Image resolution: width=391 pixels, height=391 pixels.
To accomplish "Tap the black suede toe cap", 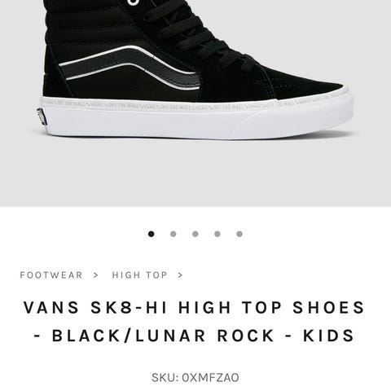I will point(304,83).
